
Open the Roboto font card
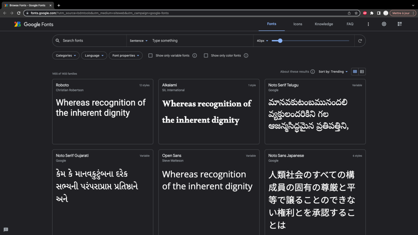coord(103,111)
